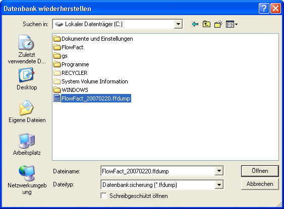The height and width of the screenshot is (209, 284).
Task: Open Eigene Dateien location
Action: [27, 112]
